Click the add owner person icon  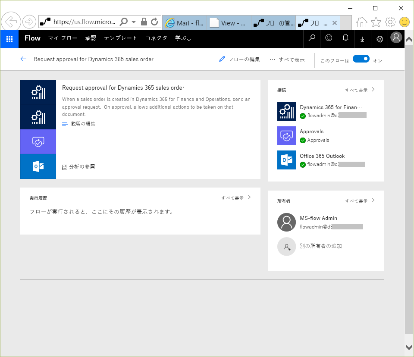click(286, 247)
